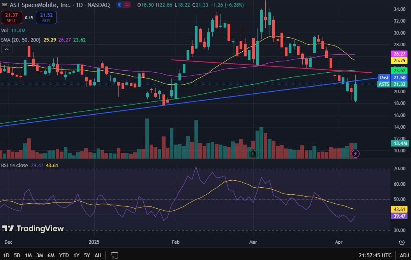411x260 pixels.
Task: Click the Feb label on time axis
Action: 176,242
